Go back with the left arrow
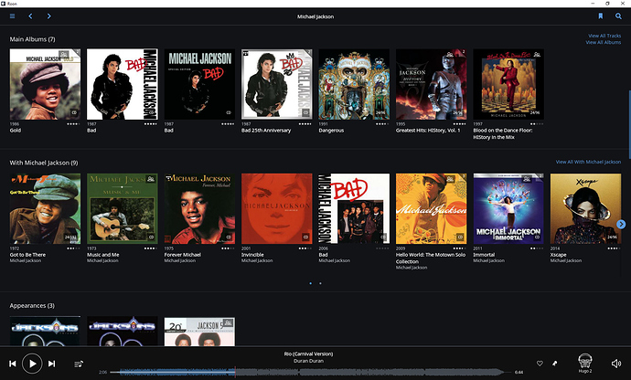Screen dimensions: 631x380 coord(30,16)
